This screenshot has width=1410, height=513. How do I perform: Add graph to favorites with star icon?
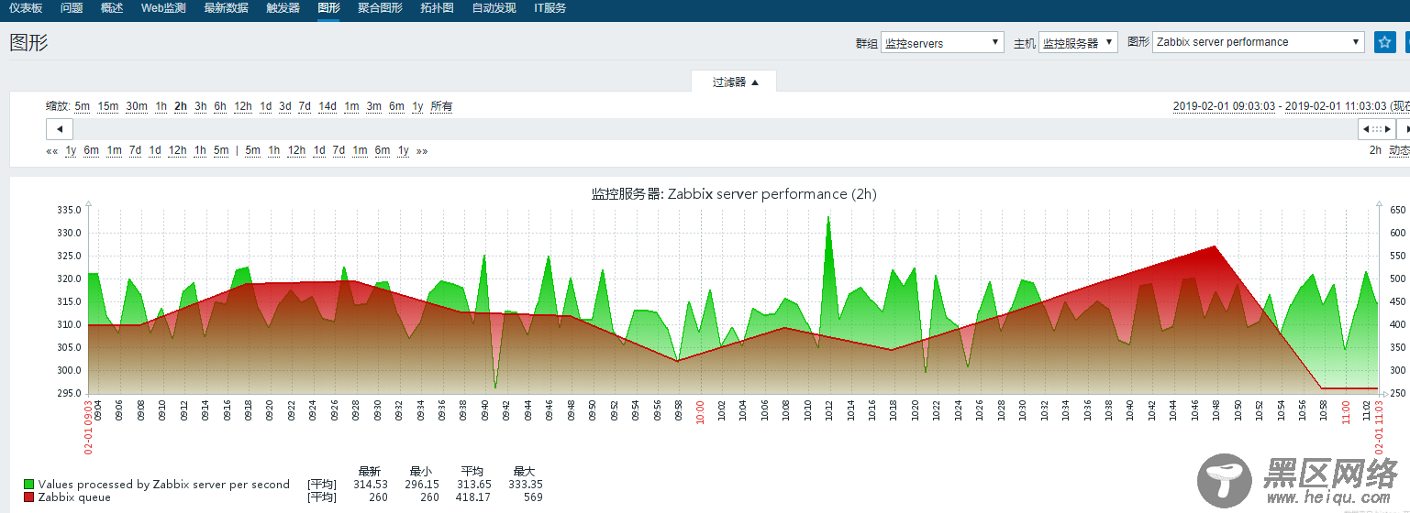point(1384,42)
